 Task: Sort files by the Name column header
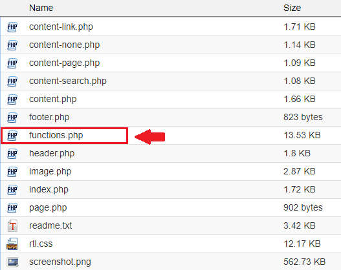coord(41,8)
